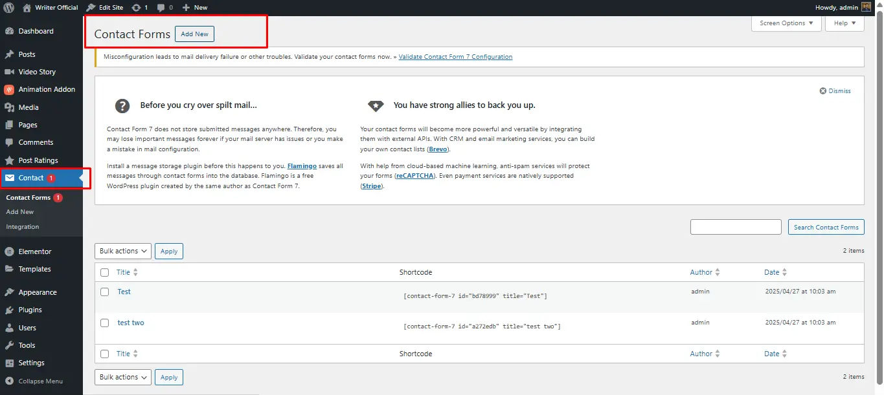Screen dimensions: 884x395
Task: Click the Media icon in sidebar
Action: (x=9, y=107)
